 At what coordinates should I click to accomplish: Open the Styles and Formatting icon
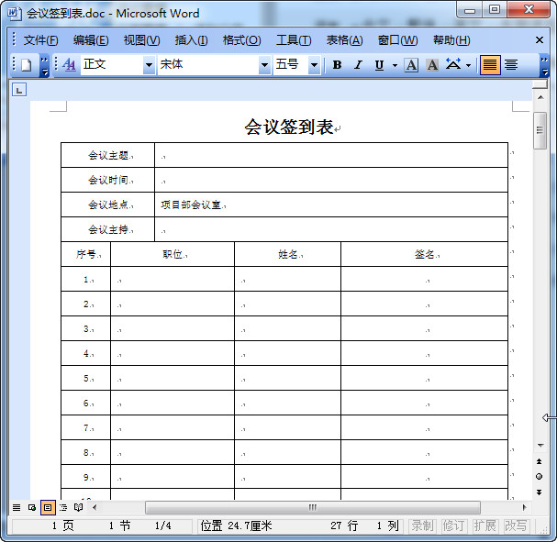69,65
